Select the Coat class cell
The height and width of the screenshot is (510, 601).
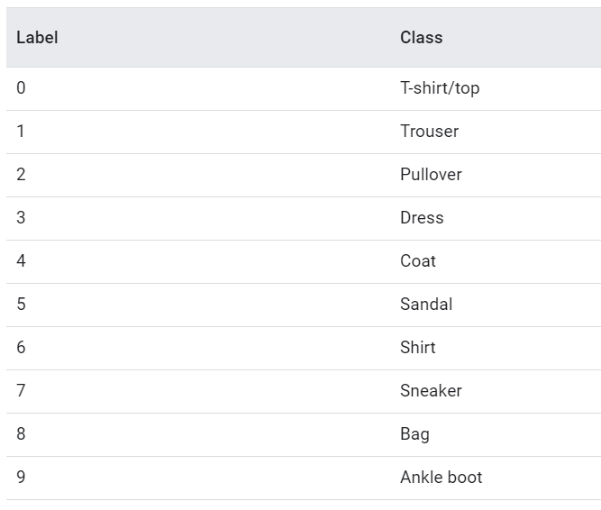coord(418,261)
